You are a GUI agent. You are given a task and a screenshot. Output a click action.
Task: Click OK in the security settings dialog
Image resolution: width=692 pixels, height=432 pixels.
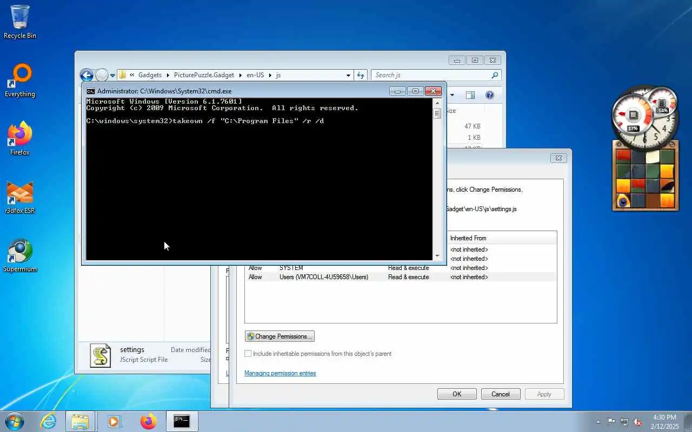point(457,394)
